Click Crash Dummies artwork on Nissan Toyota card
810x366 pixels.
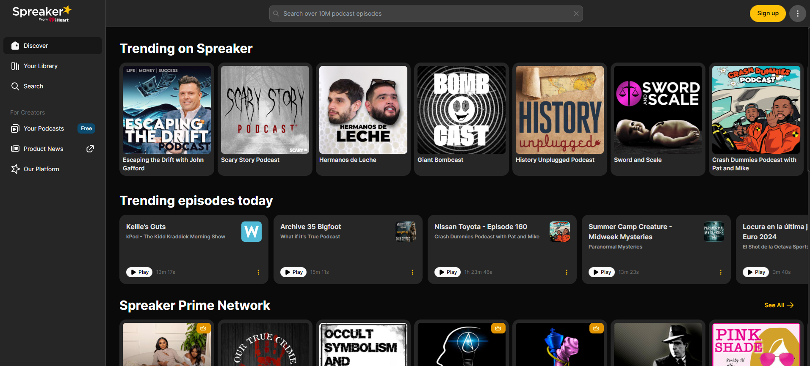tap(560, 232)
